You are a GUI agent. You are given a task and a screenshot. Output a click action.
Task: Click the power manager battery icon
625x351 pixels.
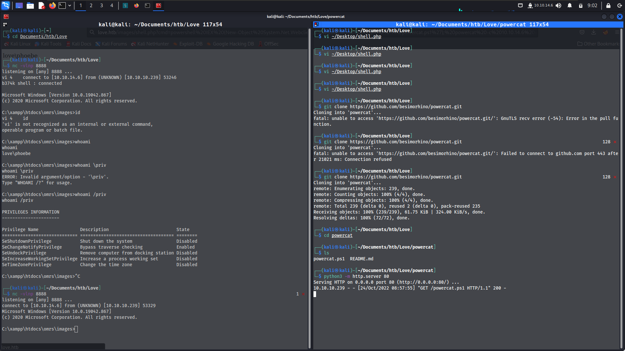tap(580, 6)
